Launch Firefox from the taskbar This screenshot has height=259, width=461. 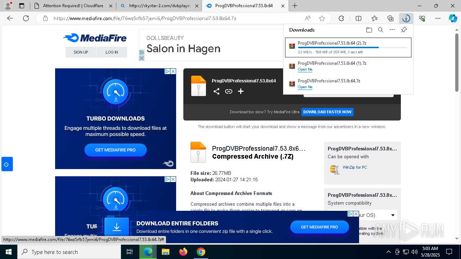click(x=183, y=252)
